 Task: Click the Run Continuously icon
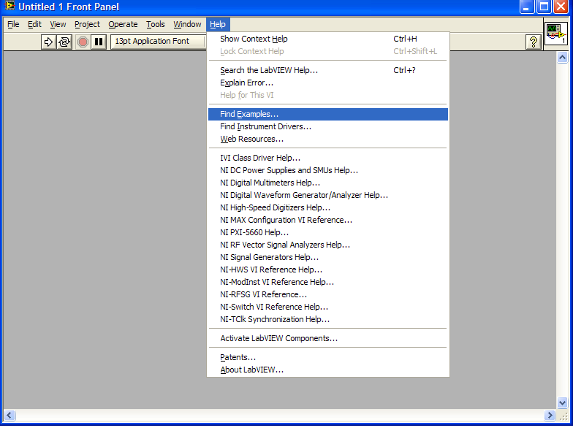pos(64,42)
